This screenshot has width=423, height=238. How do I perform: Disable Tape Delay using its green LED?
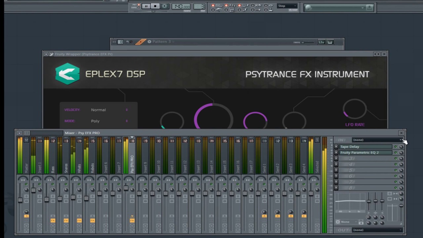[x=396, y=147]
